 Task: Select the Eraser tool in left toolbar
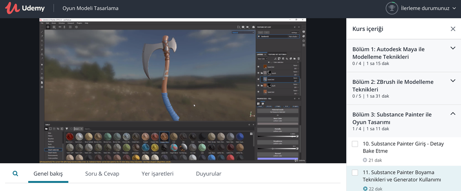point(42,36)
